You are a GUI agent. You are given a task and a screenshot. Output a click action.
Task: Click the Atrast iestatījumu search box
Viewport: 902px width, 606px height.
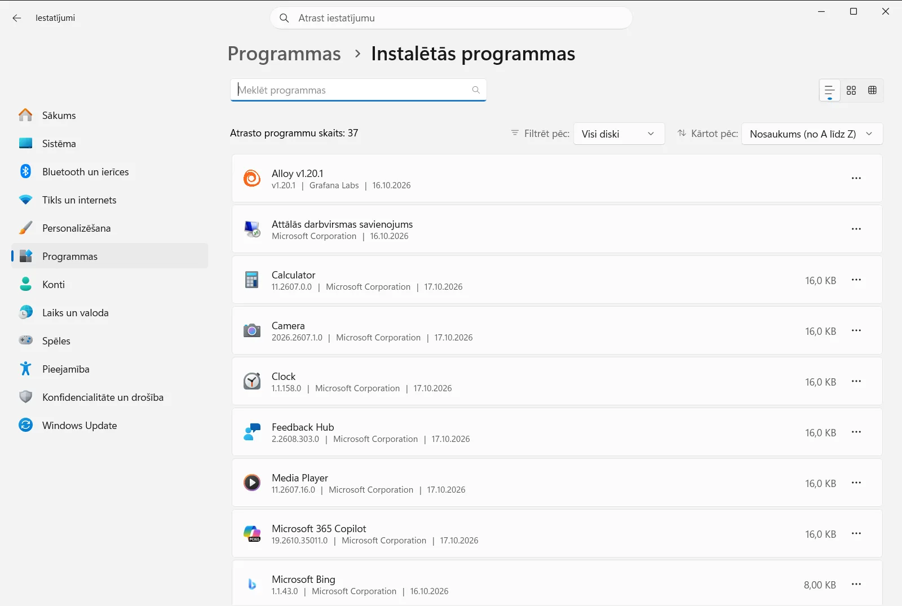click(x=451, y=18)
